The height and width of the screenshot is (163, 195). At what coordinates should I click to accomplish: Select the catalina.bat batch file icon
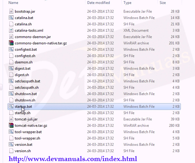pyautogui.click(x=11, y=18)
